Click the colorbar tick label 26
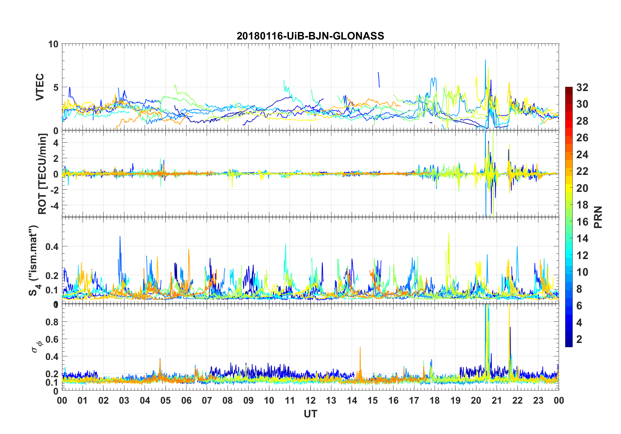The image size is (621, 434). (582, 138)
